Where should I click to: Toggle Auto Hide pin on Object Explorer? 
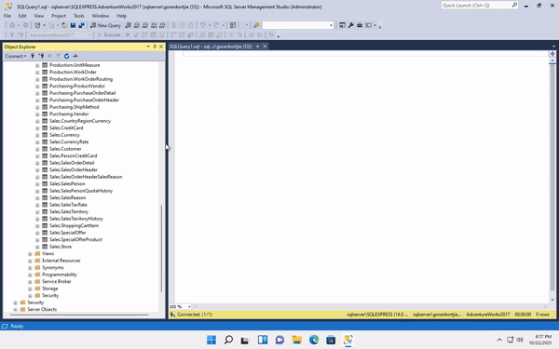pos(155,47)
